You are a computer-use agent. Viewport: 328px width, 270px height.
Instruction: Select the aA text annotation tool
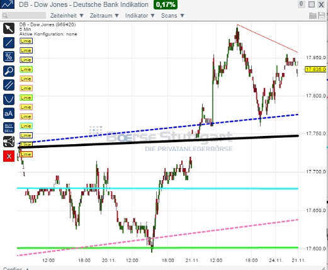9,113
